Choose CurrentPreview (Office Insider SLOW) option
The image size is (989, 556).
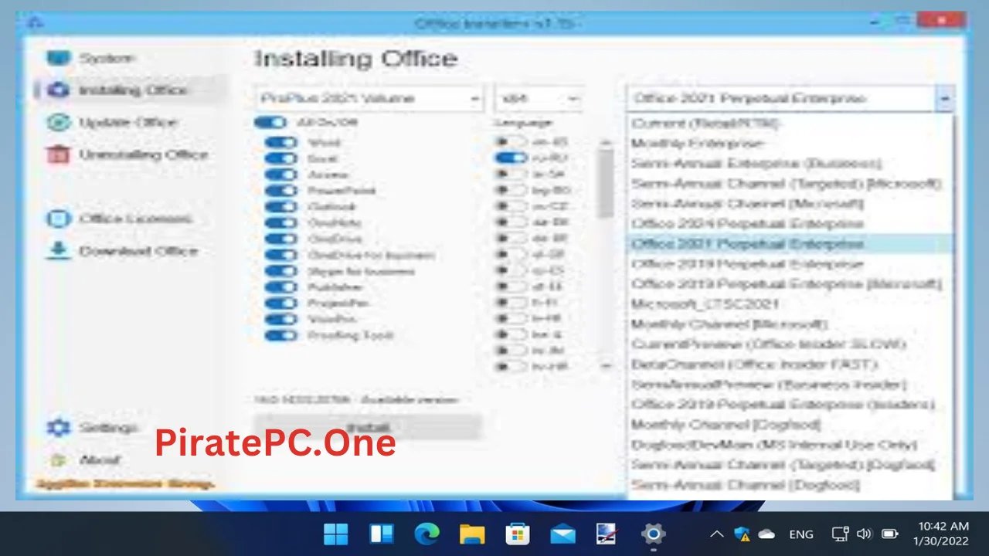789,344
